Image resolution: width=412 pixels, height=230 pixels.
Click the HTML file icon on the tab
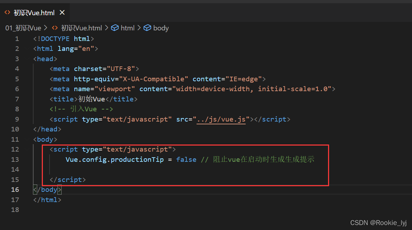(x=7, y=12)
